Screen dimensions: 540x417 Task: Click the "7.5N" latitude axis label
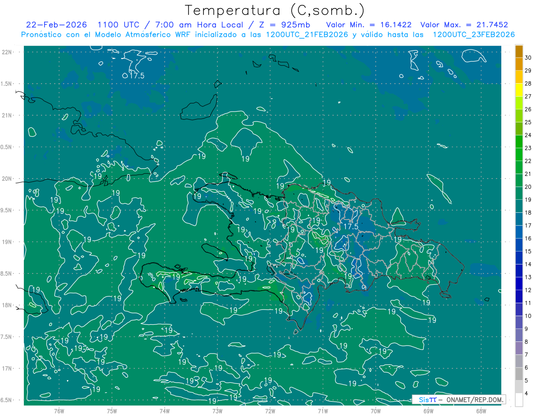click(7, 337)
